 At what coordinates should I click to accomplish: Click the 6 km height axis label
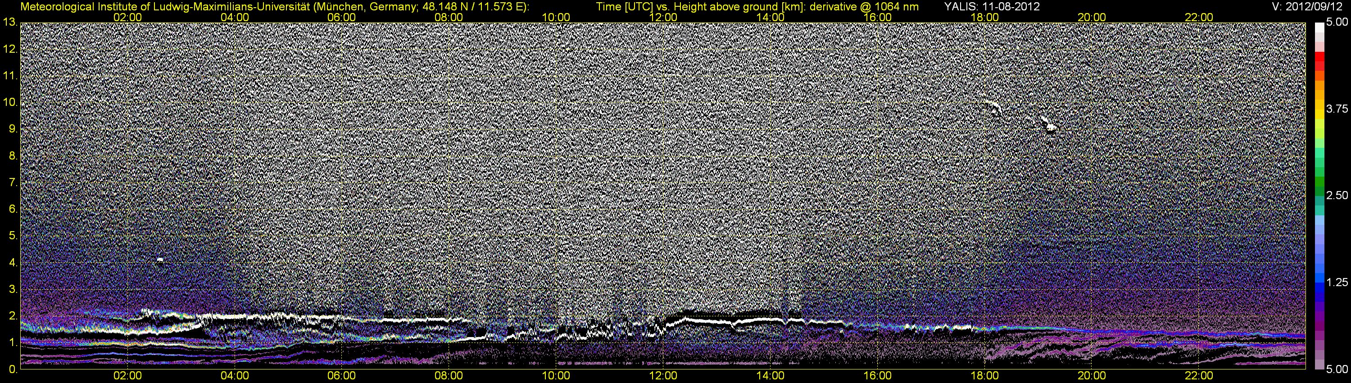point(13,210)
